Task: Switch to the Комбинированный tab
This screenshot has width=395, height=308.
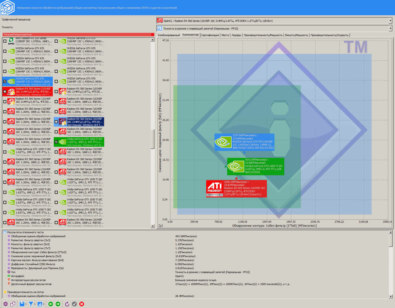Action: coord(169,35)
